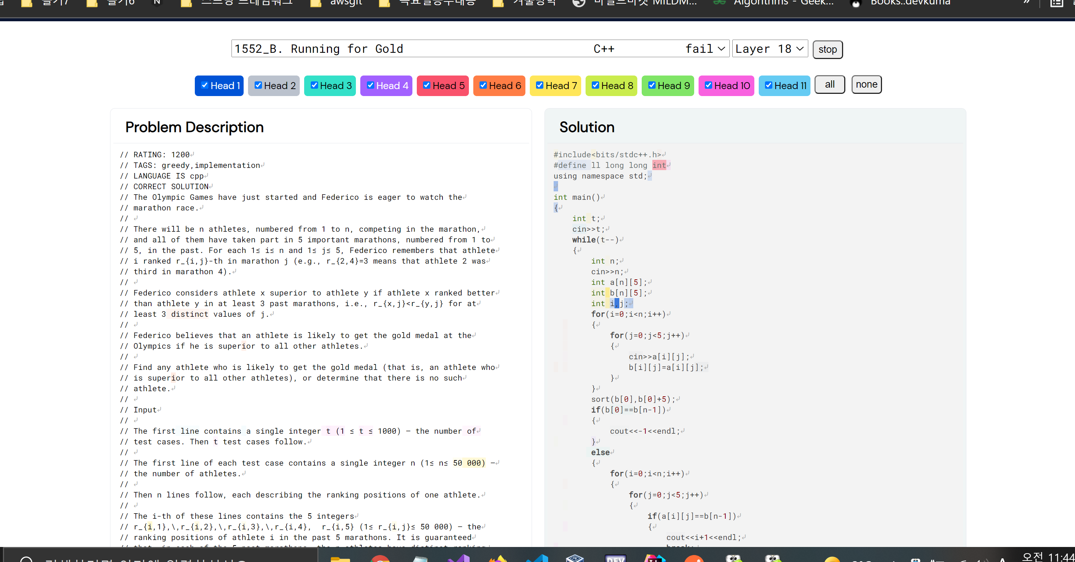Open the reading list icon in the bookmarks bar
Image resolution: width=1075 pixels, height=562 pixels.
coord(1056,3)
